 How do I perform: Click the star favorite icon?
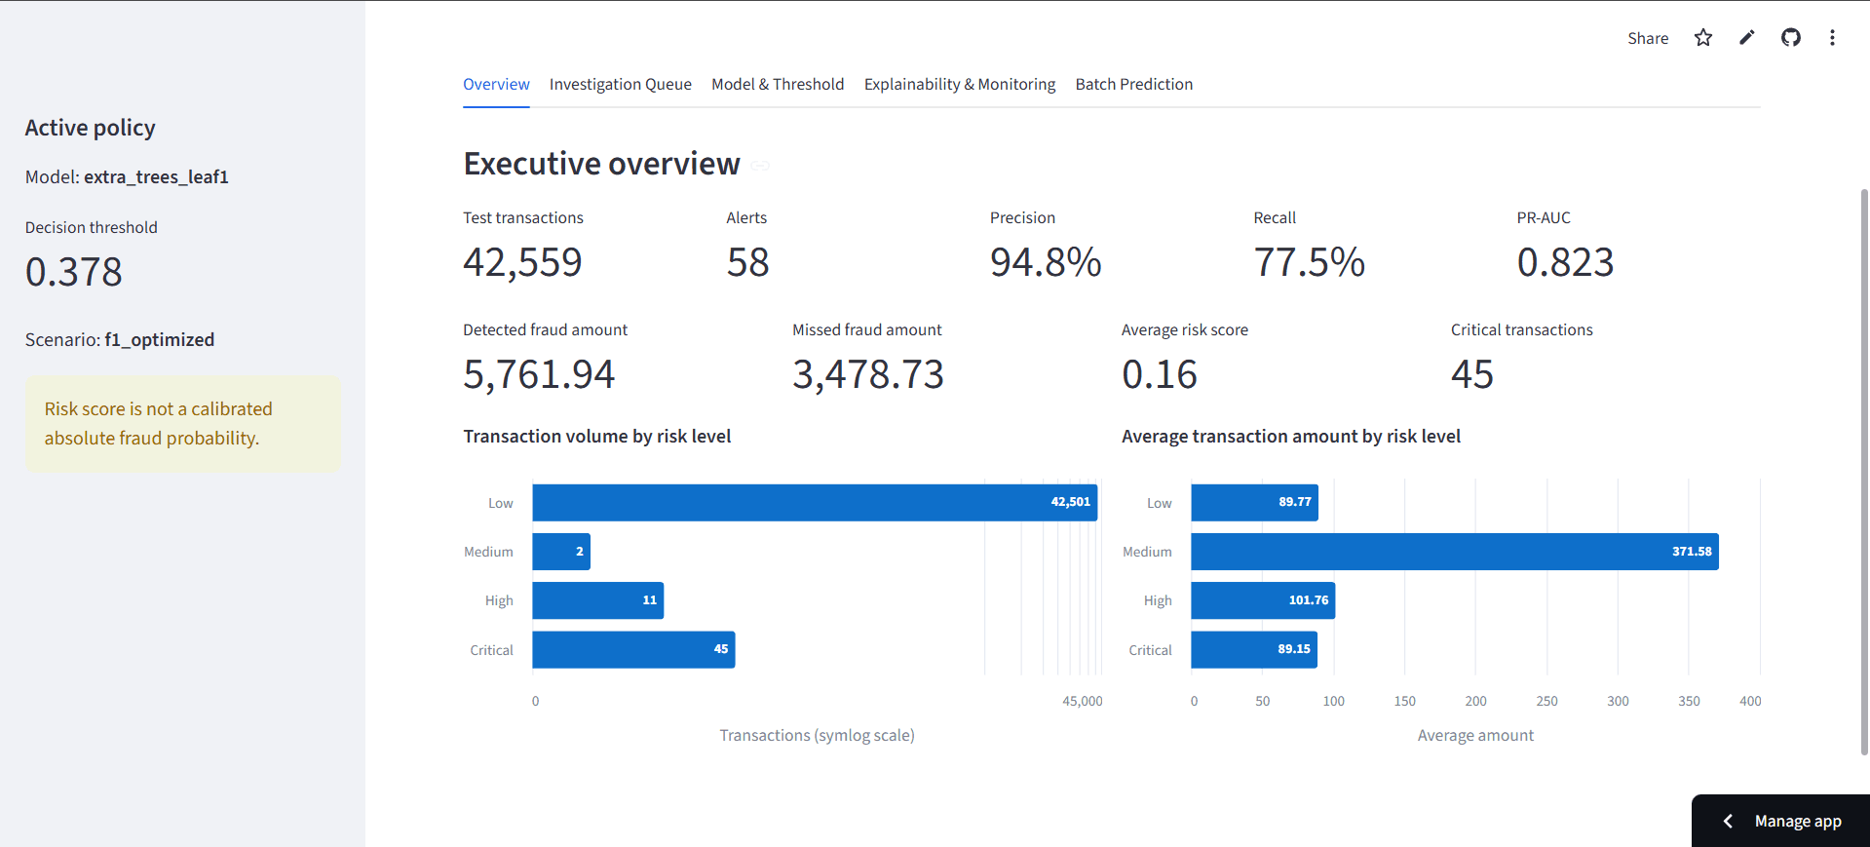pyautogui.click(x=1702, y=38)
